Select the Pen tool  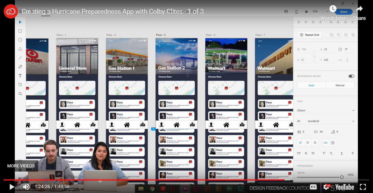click(20, 67)
